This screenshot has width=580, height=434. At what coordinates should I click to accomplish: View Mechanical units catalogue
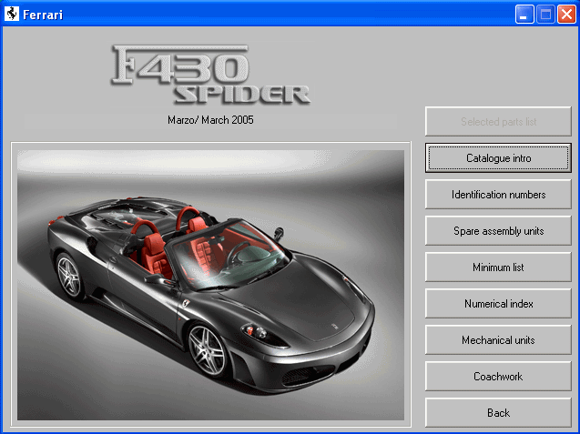(x=498, y=339)
